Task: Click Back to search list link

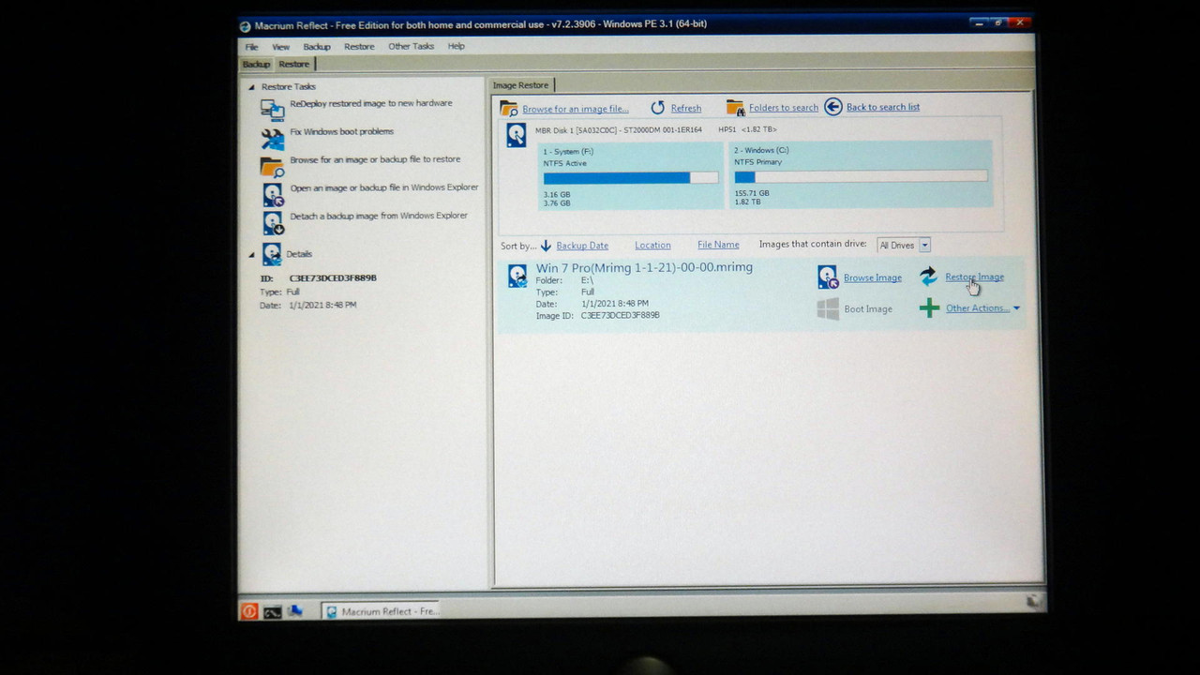Action: coord(883,108)
